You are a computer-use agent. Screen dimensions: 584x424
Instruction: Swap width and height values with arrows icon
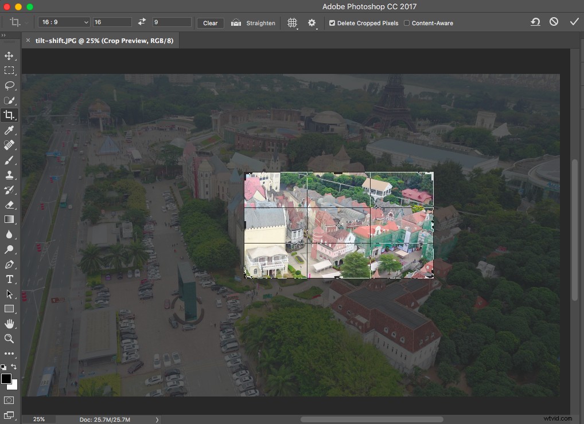coord(142,21)
